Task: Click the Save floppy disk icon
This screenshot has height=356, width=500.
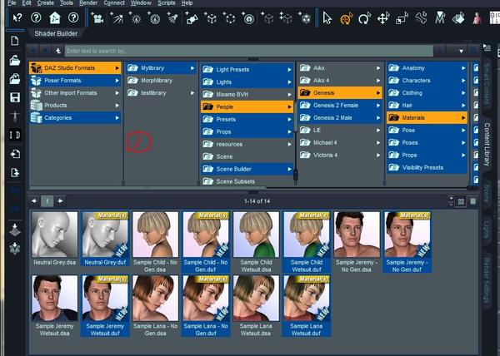Action: (15, 97)
